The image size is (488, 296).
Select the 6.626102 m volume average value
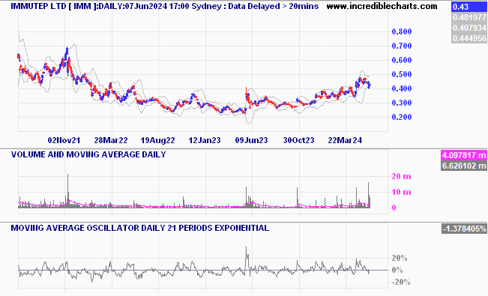pyautogui.click(x=464, y=166)
